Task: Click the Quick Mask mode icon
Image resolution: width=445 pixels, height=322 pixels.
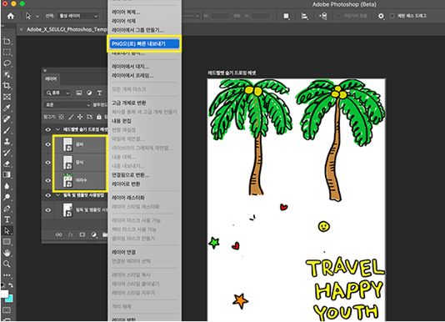Action: pyautogui.click(x=7, y=310)
